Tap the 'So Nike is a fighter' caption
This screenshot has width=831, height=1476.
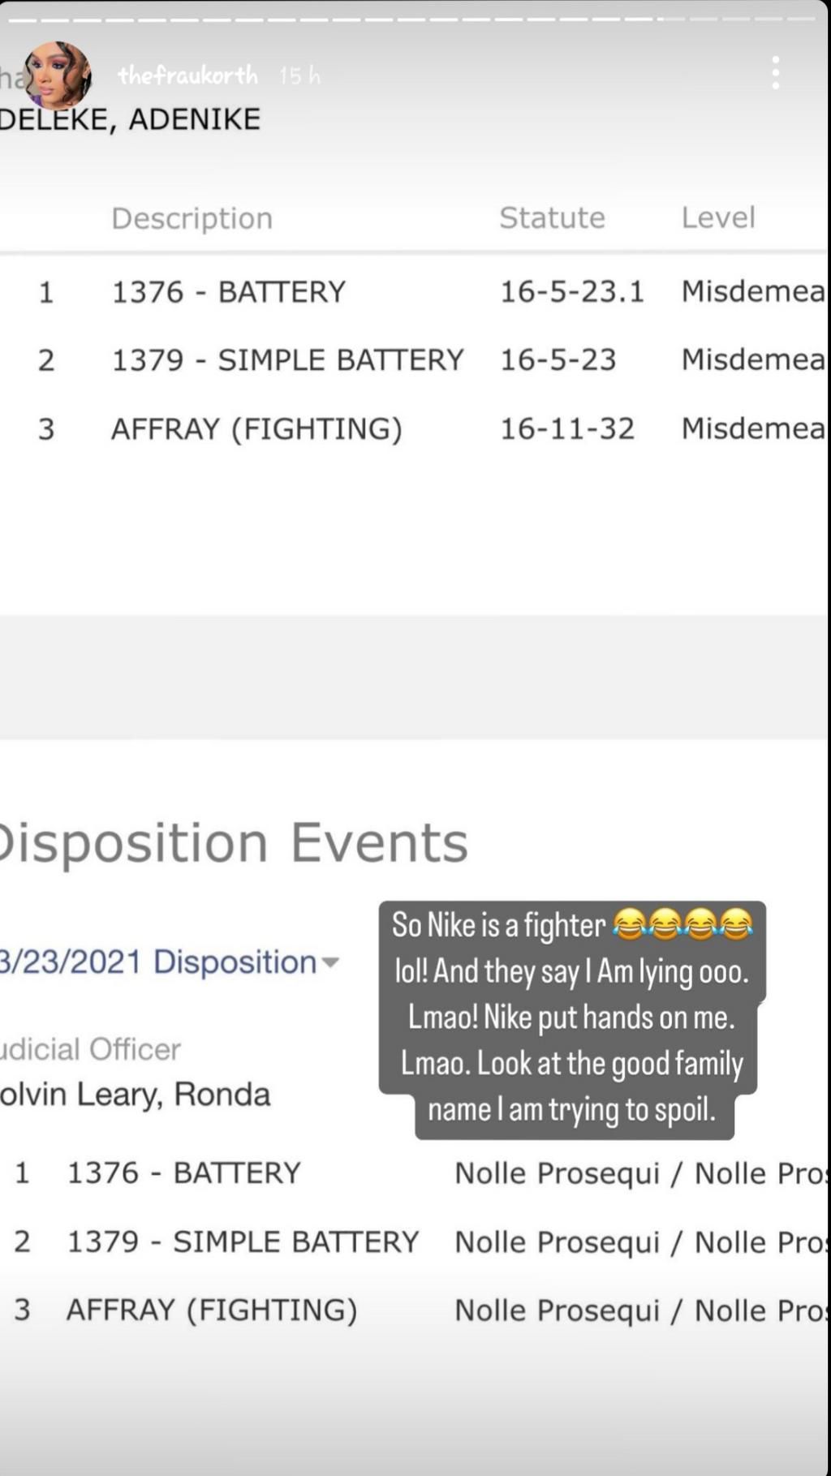571,1018
